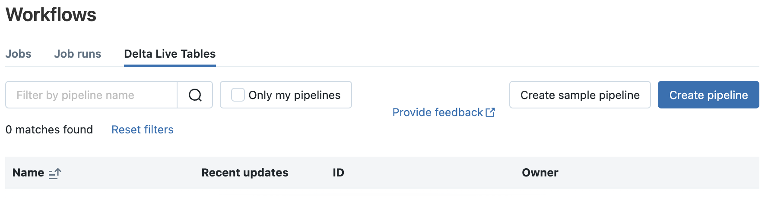This screenshot has width=768, height=204.
Task: Select the Delta Live Tables tab
Action: (x=170, y=54)
